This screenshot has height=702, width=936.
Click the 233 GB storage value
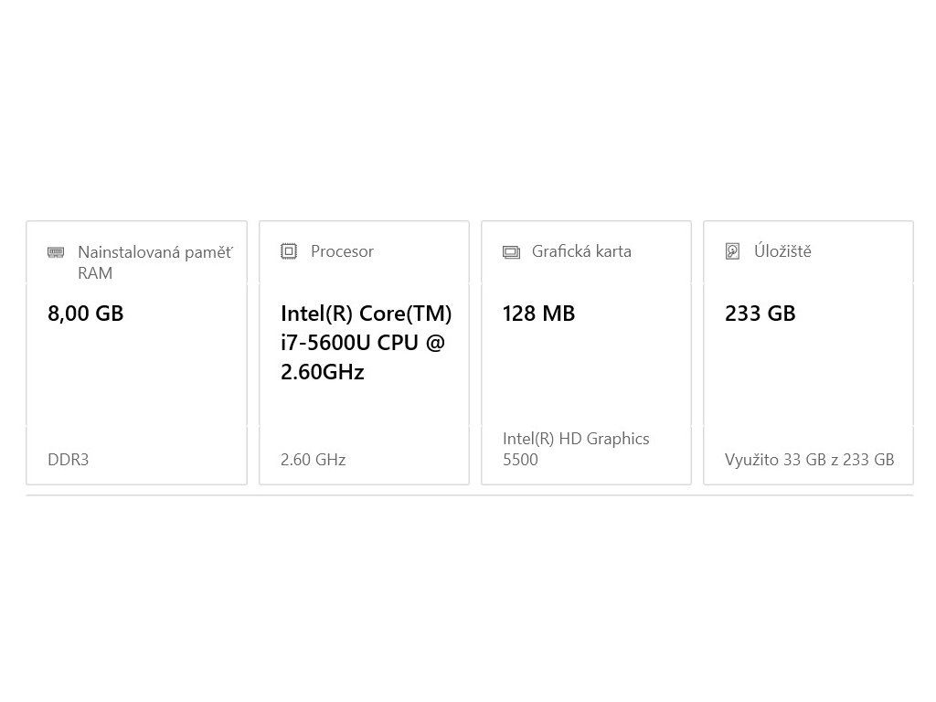(x=760, y=314)
